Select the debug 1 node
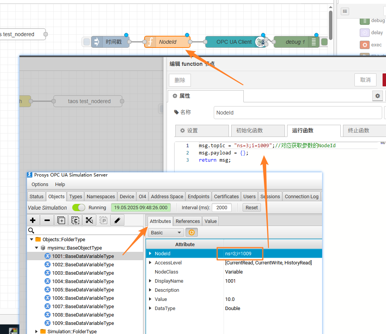The image size is (386, 334). tap(296, 42)
